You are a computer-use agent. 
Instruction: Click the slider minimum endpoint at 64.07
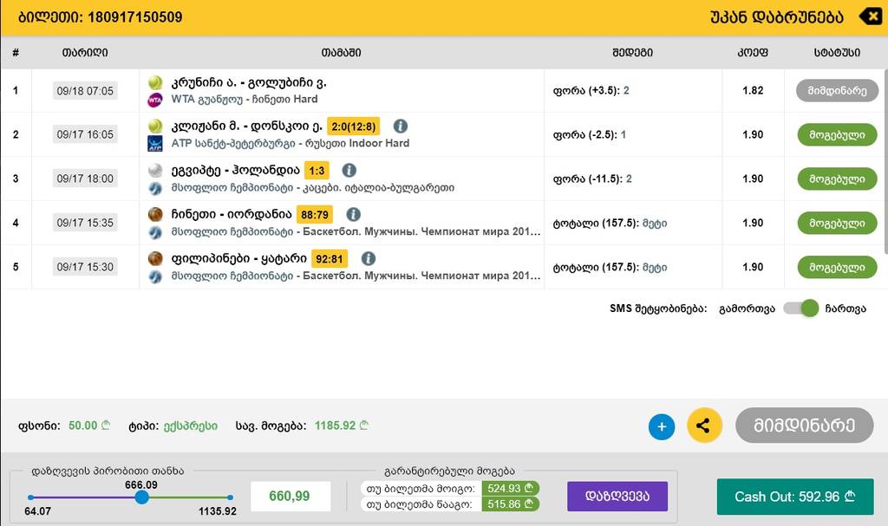30,497
